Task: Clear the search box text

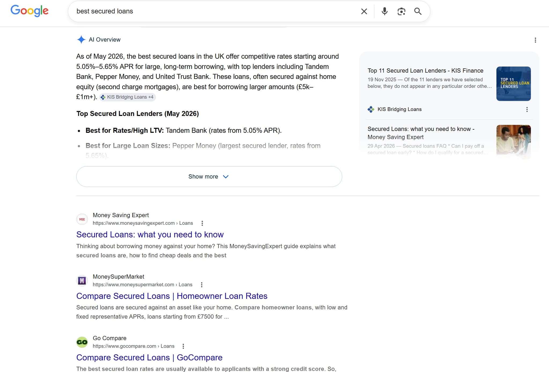Action: pyautogui.click(x=364, y=11)
